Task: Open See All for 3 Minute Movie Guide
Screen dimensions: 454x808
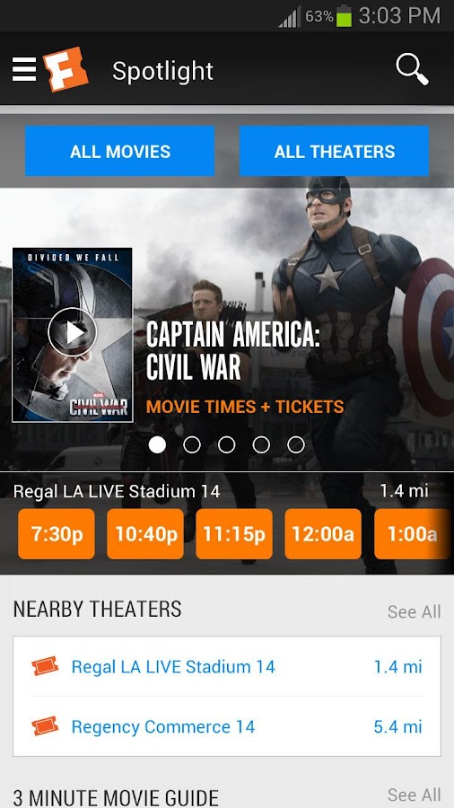Action: click(x=414, y=795)
